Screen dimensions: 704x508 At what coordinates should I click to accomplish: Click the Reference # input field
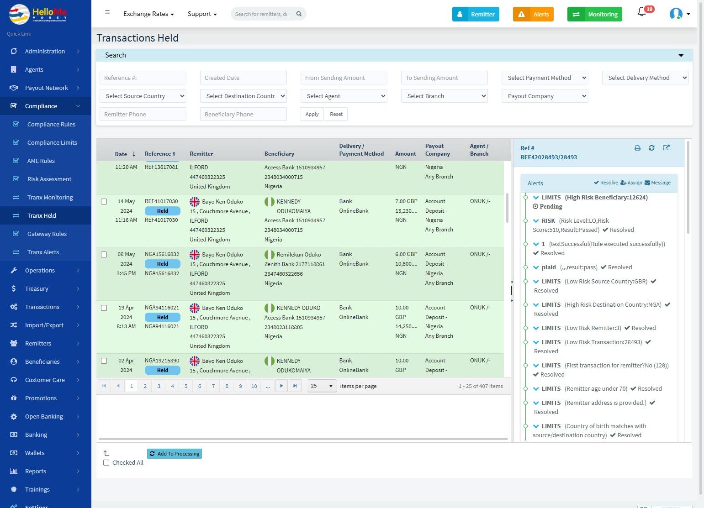[x=143, y=78]
